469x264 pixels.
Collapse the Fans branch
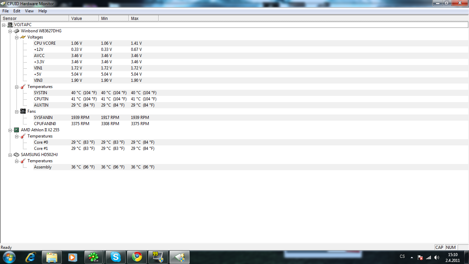(x=17, y=111)
